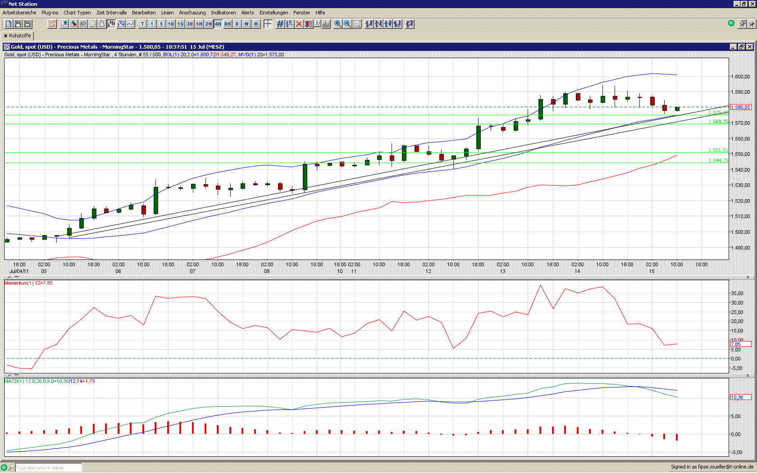Open the Plug-ins menu
This screenshot has height=473, width=757.
(50, 13)
